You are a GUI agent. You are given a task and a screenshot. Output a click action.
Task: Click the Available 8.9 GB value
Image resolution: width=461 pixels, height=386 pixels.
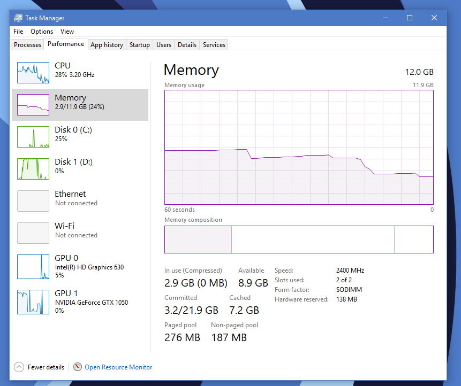pos(253,283)
